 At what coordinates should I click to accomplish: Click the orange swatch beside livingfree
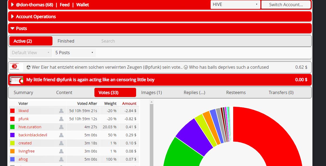[x=12, y=151]
